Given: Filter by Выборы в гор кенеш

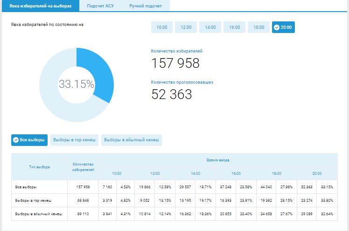Looking at the screenshot, I should [75, 140].
